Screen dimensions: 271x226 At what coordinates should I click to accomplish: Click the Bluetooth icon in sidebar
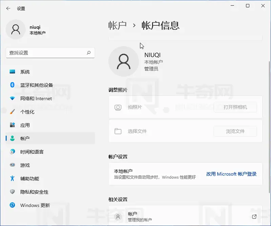point(12,85)
